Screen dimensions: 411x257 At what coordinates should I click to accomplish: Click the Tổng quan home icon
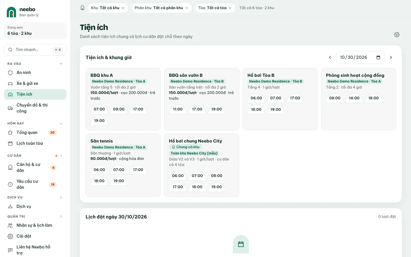(10, 132)
